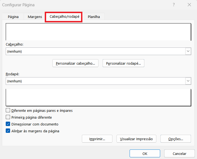The width and height of the screenshot is (197, 159).
Task: Expand the Cabeçalho dropdown arrow
Action: pyautogui.click(x=188, y=51)
